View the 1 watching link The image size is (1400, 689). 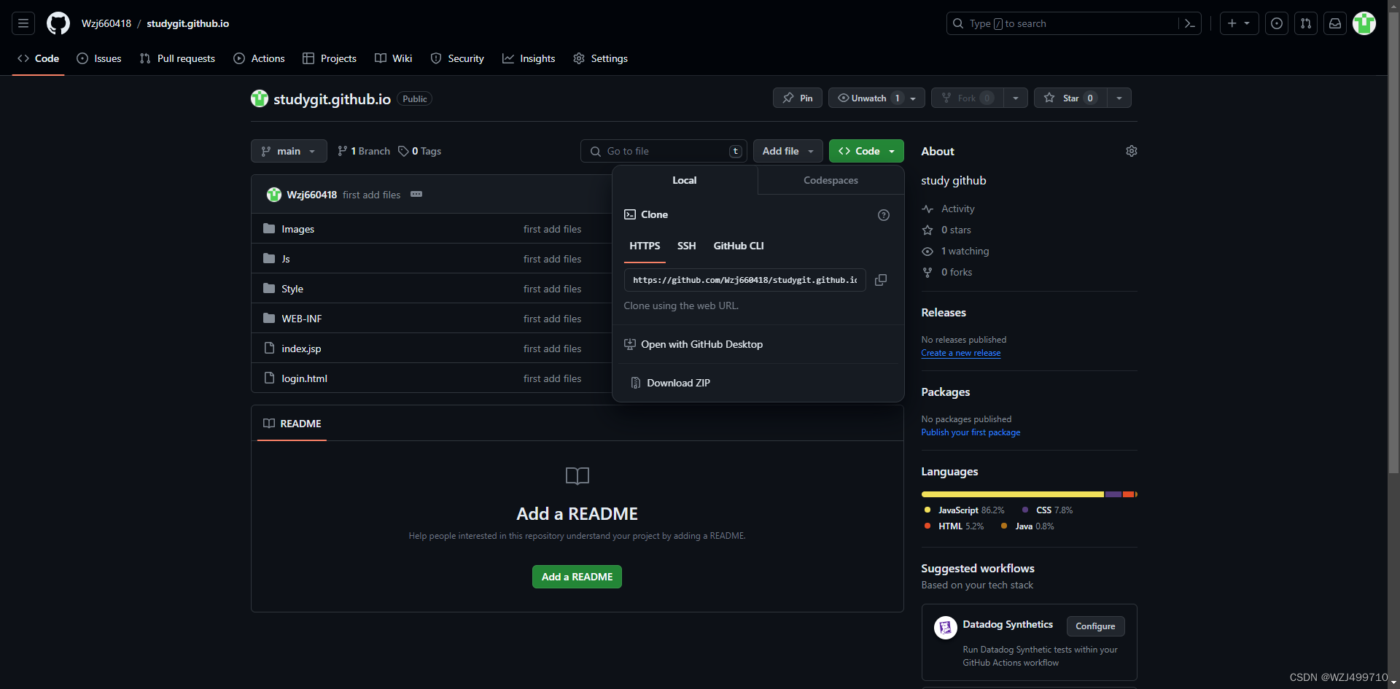[955, 251]
